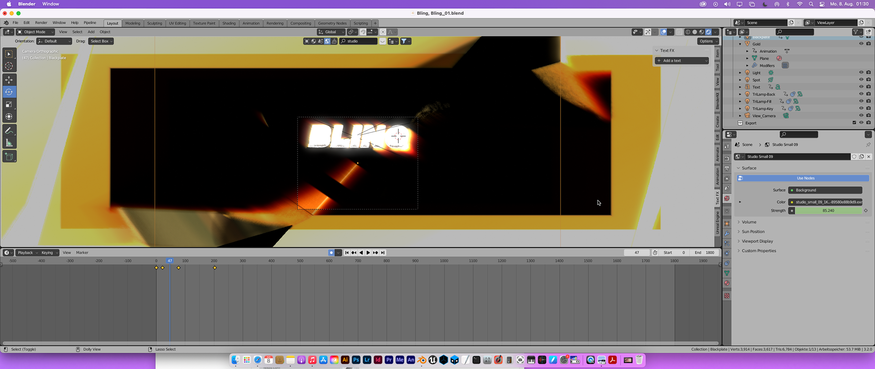Open the View Layer properties tab
The height and width of the screenshot is (369, 875).
727,179
